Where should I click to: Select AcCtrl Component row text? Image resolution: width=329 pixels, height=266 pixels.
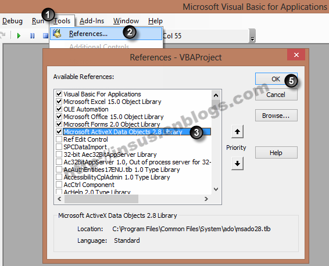(x=89, y=185)
